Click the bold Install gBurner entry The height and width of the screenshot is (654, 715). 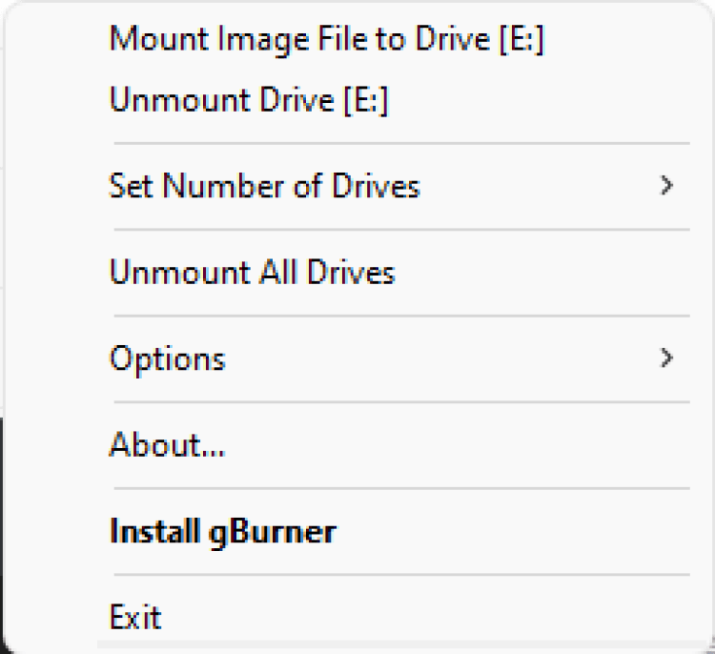(223, 531)
